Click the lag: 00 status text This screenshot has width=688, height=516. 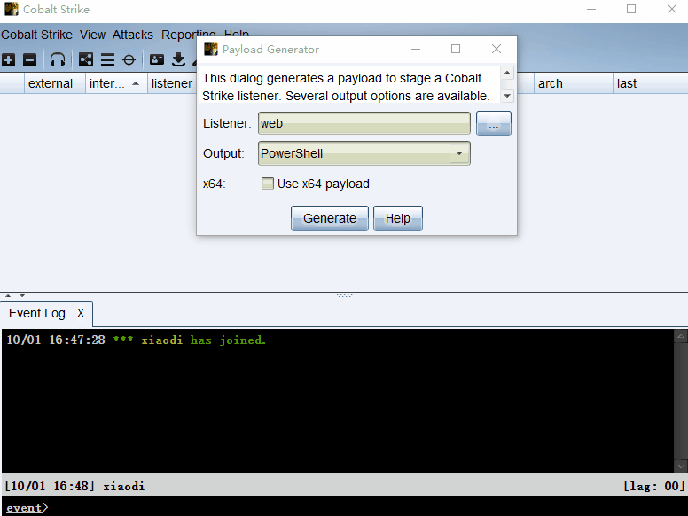(653, 486)
